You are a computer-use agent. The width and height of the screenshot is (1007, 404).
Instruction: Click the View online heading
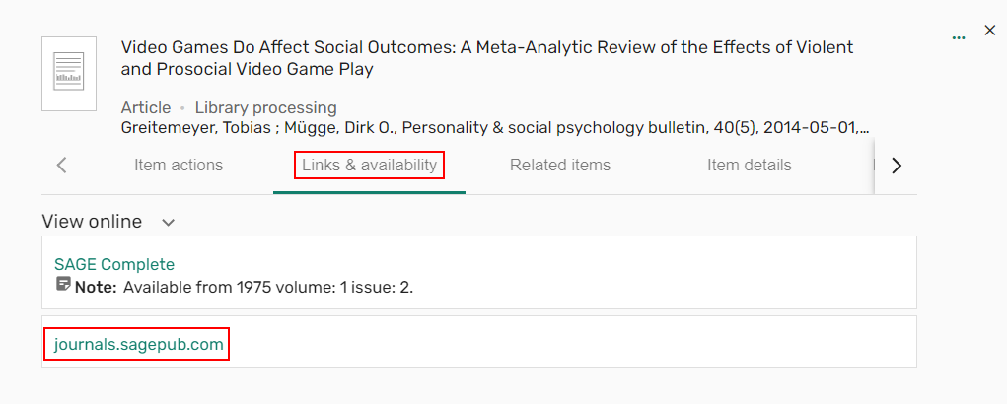coord(92,222)
